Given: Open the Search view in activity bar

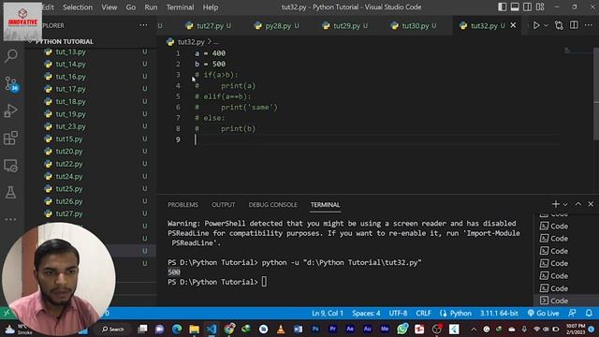Looking at the screenshot, I should [x=10, y=56].
